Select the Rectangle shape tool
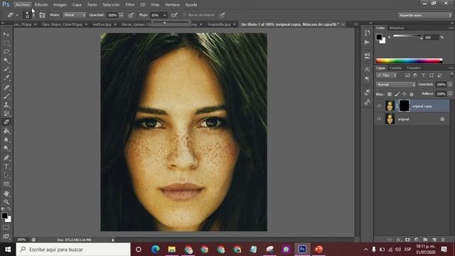 point(6,184)
